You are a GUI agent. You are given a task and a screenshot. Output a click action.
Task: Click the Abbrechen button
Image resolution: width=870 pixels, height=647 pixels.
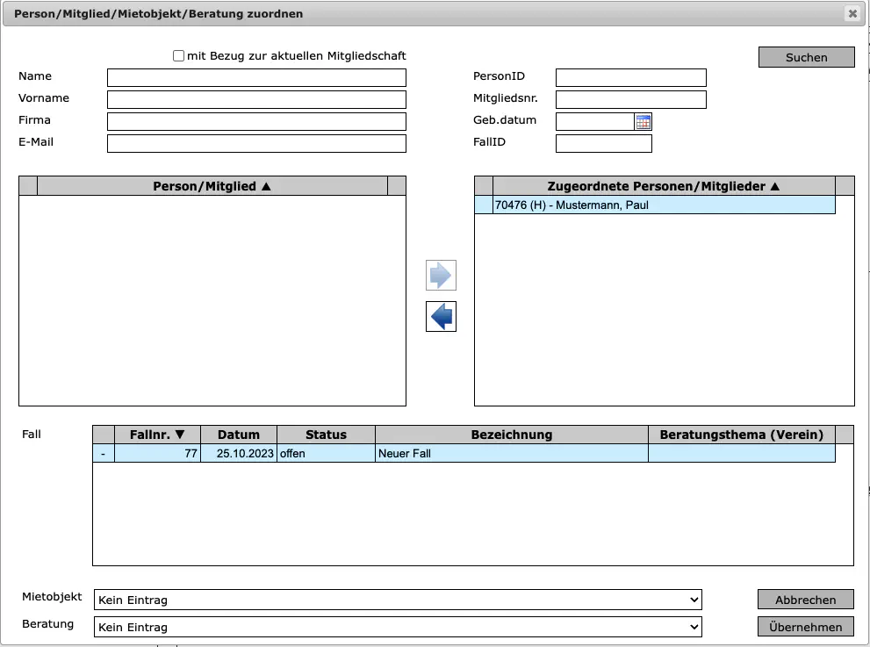[x=805, y=600]
